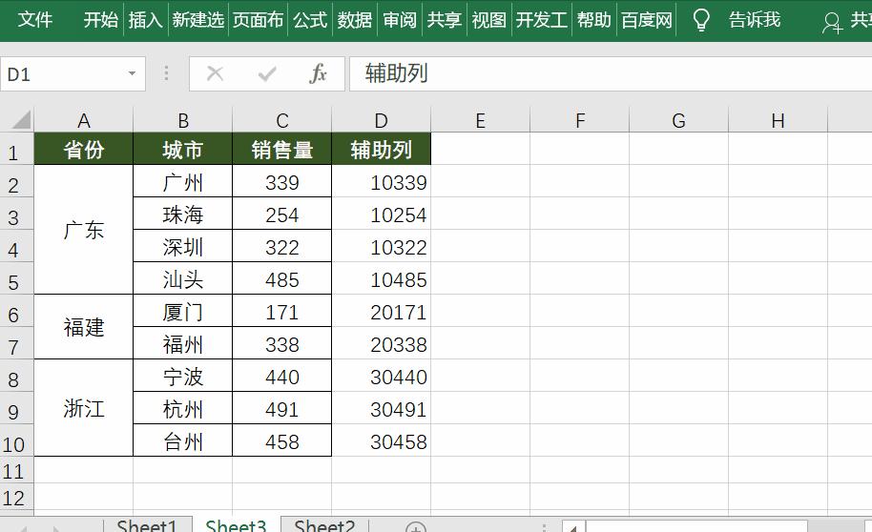Screen dimensions: 872x532
Task: Select row 6 header
Action: tap(16, 311)
